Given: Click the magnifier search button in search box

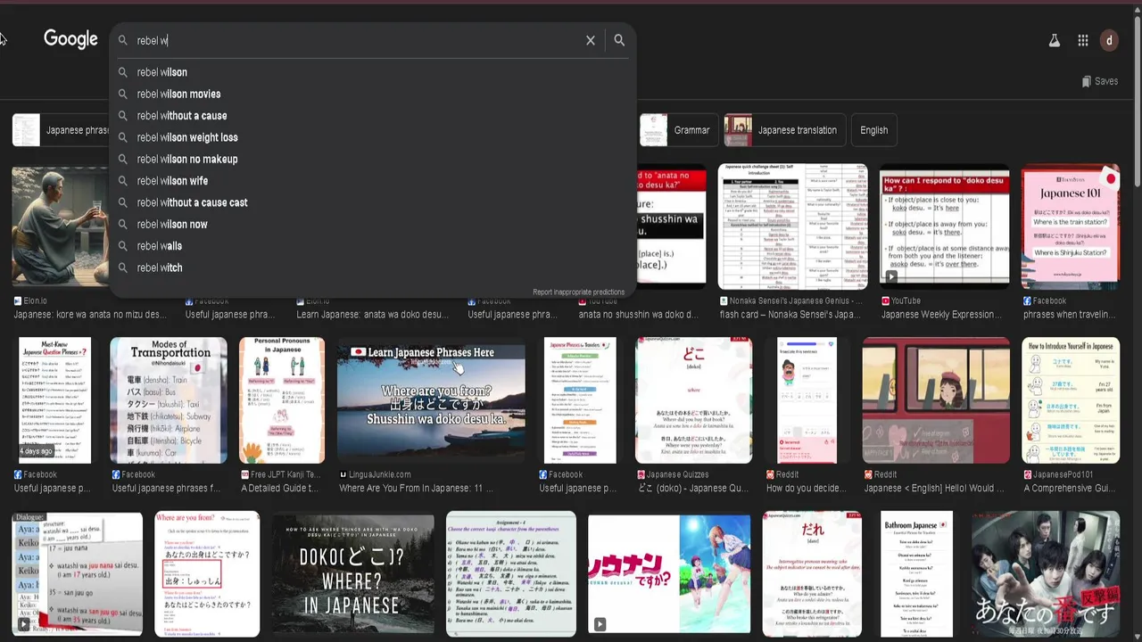Looking at the screenshot, I should 619,40.
